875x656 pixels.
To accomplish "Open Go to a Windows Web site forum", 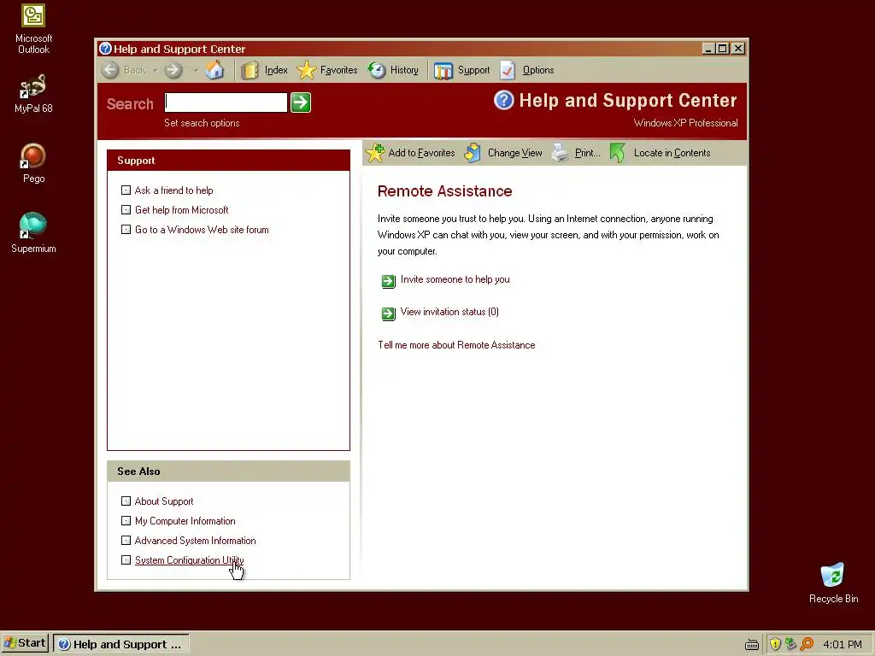I will [x=202, y=229].
